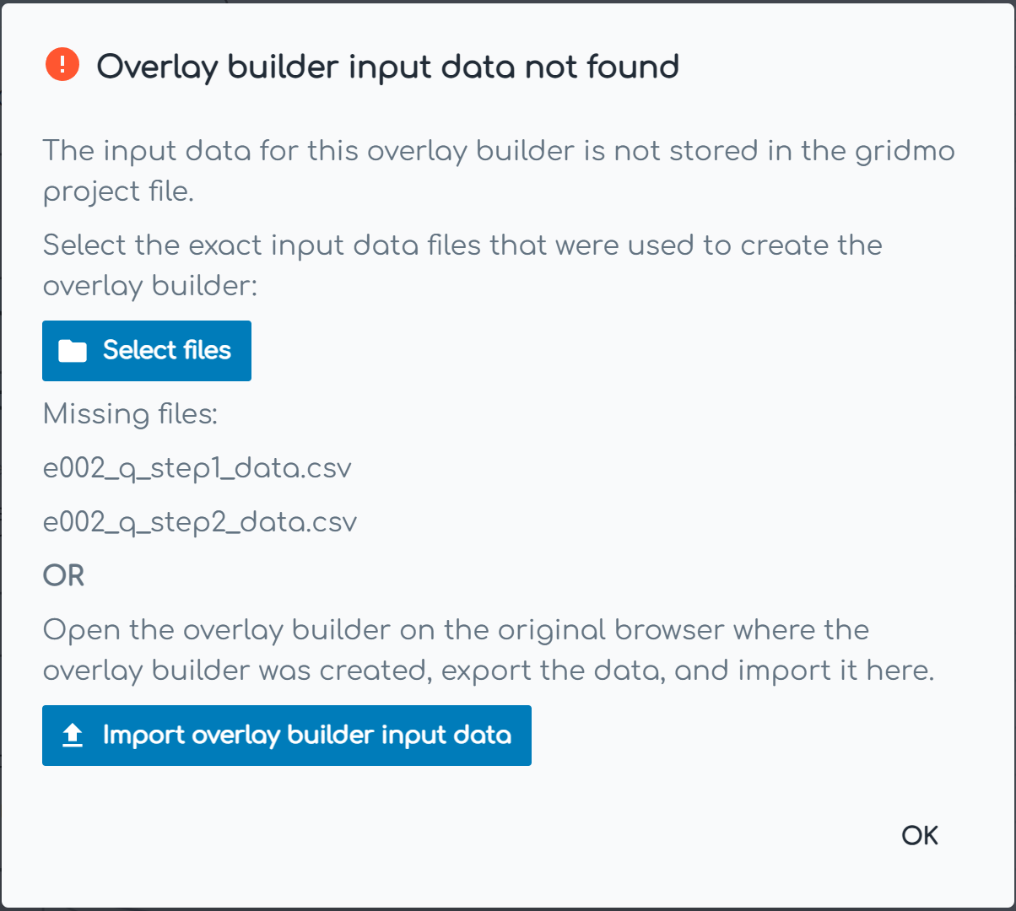Click the upload arrow icon on Import button
Image resolution: width=1016 pixels, height=911 pixels.
coord(73,736)
